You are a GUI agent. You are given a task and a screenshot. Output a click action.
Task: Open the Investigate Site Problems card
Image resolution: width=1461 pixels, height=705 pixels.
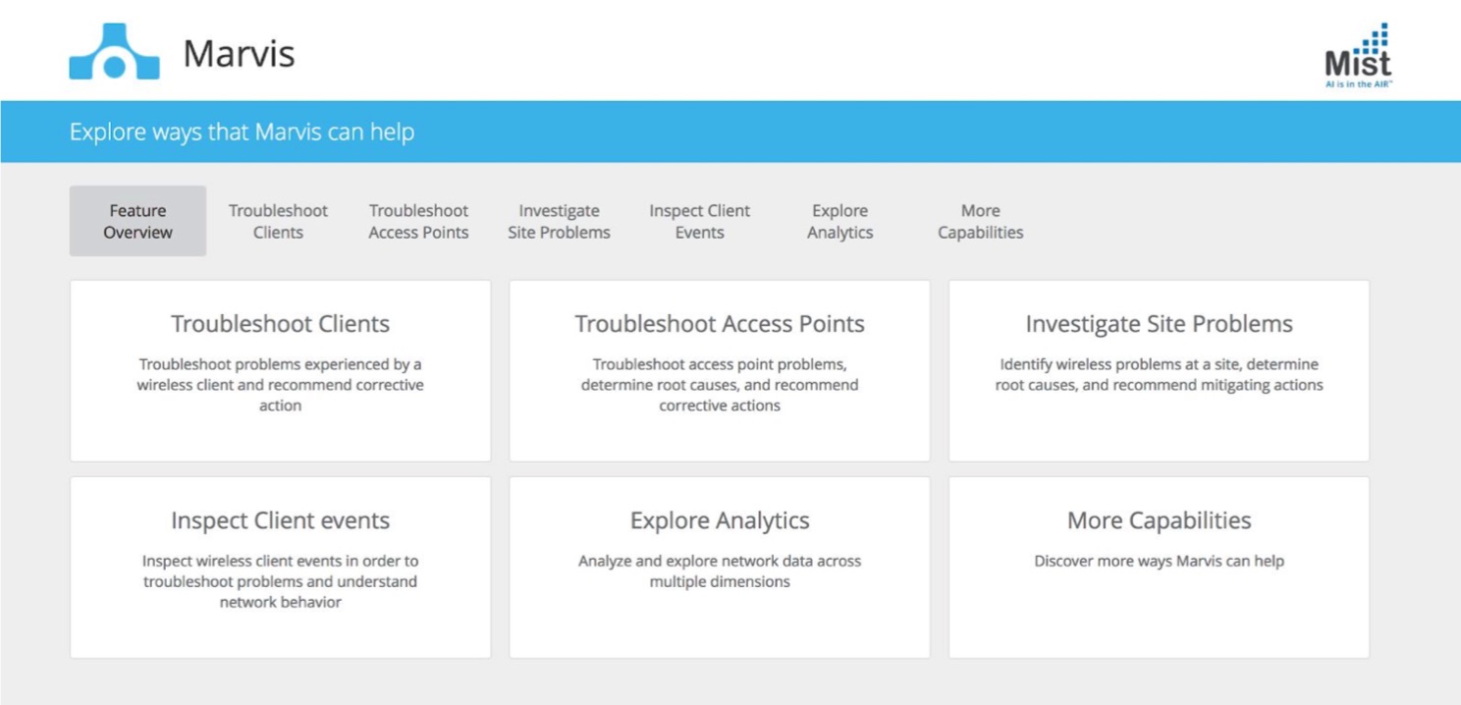click(1159, 324)
